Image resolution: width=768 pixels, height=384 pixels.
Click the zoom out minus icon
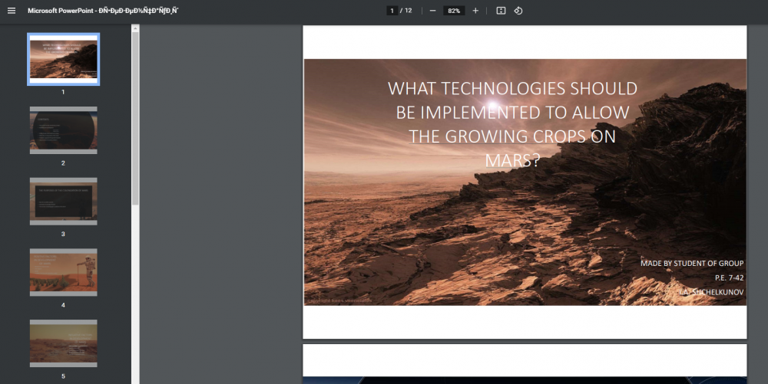[433, 11]
